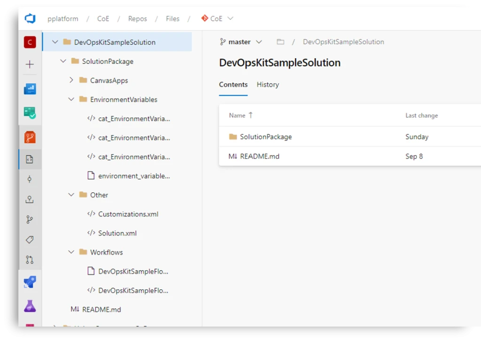The height and width of the screenshot is (341, 481).
Task: Navigate to Repos via the breadcrumb
Action: (137, 18)
